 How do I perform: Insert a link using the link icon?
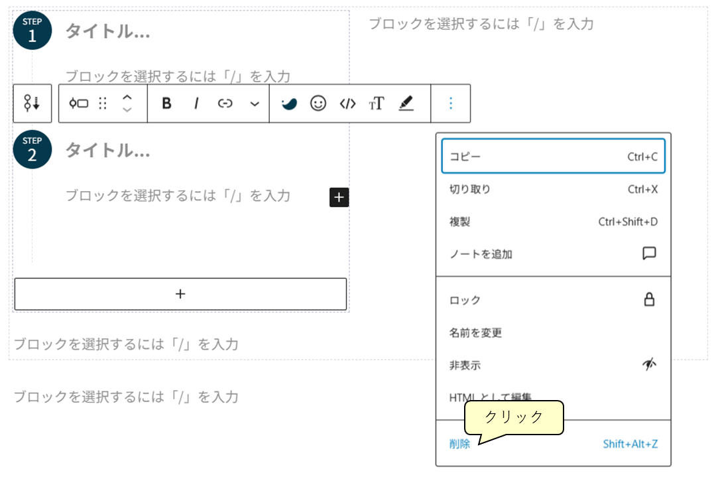[225, 103]
